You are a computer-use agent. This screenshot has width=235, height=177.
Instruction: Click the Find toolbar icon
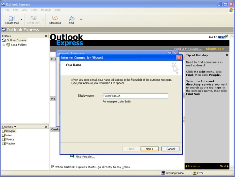(x=71, y=18)
